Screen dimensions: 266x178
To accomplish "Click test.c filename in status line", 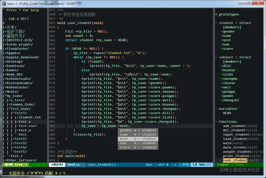I will [x=74, y=165].
